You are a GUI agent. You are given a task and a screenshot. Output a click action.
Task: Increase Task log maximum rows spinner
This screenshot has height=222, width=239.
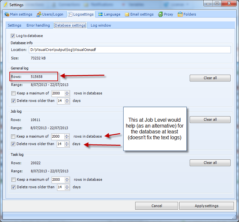(x=67, y=178)
